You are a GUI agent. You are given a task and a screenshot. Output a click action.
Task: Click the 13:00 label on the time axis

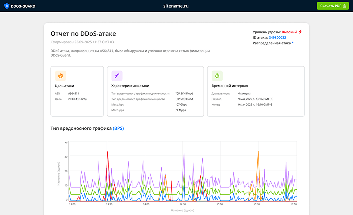pos(72,204)
